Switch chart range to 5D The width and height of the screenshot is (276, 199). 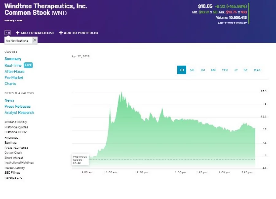192,70
